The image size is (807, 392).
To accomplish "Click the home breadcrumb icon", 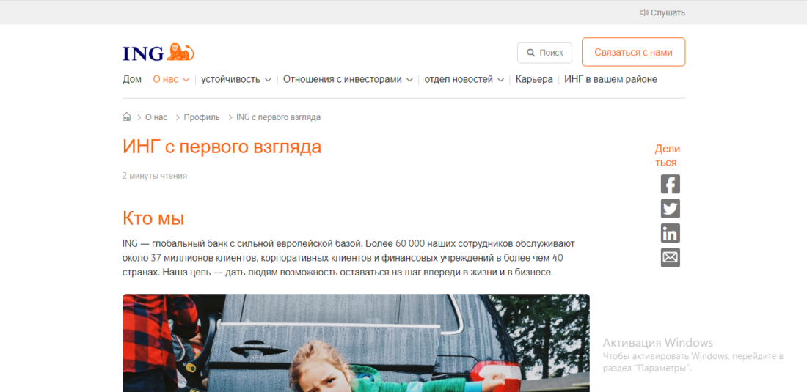I will (x=127, y=117).
